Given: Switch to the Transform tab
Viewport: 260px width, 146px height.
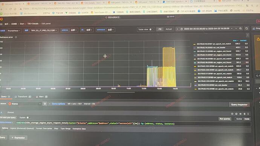Looking at the screenshot, I should pyautogui.click(x=23, y=97).
